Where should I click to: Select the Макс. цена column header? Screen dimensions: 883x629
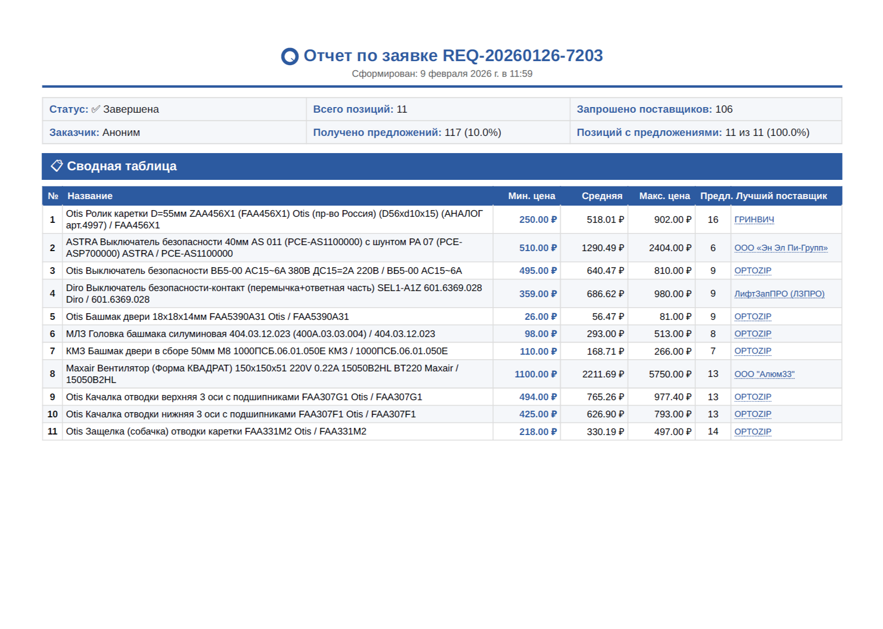click(664, 196)
